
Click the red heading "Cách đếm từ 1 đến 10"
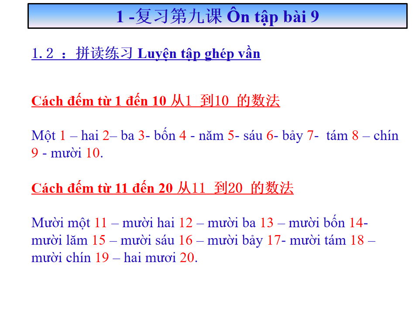pyautogui.click(x=99, y=101)
